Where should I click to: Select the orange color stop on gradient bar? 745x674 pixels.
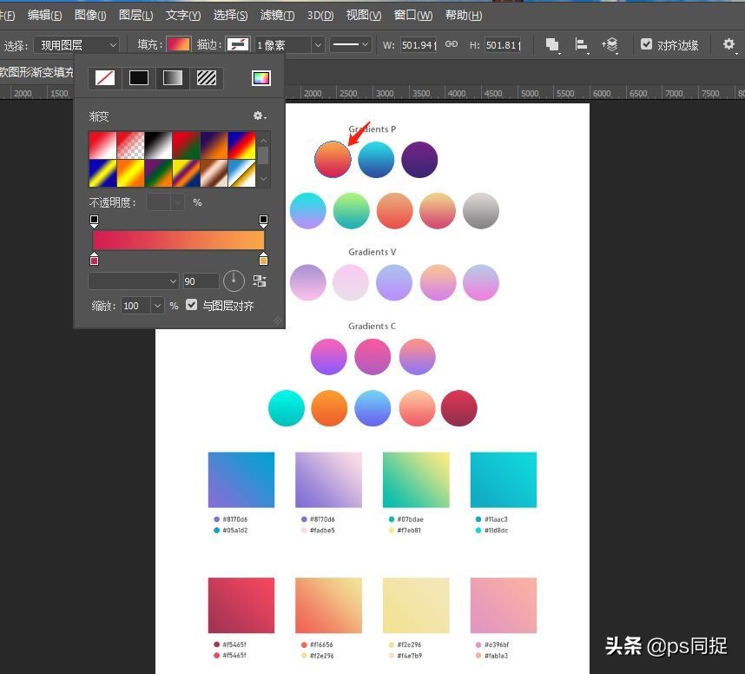(263, 260)
